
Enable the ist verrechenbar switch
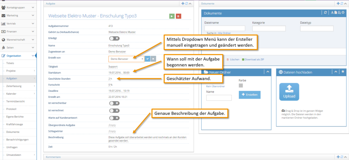(x=115, y=103)
